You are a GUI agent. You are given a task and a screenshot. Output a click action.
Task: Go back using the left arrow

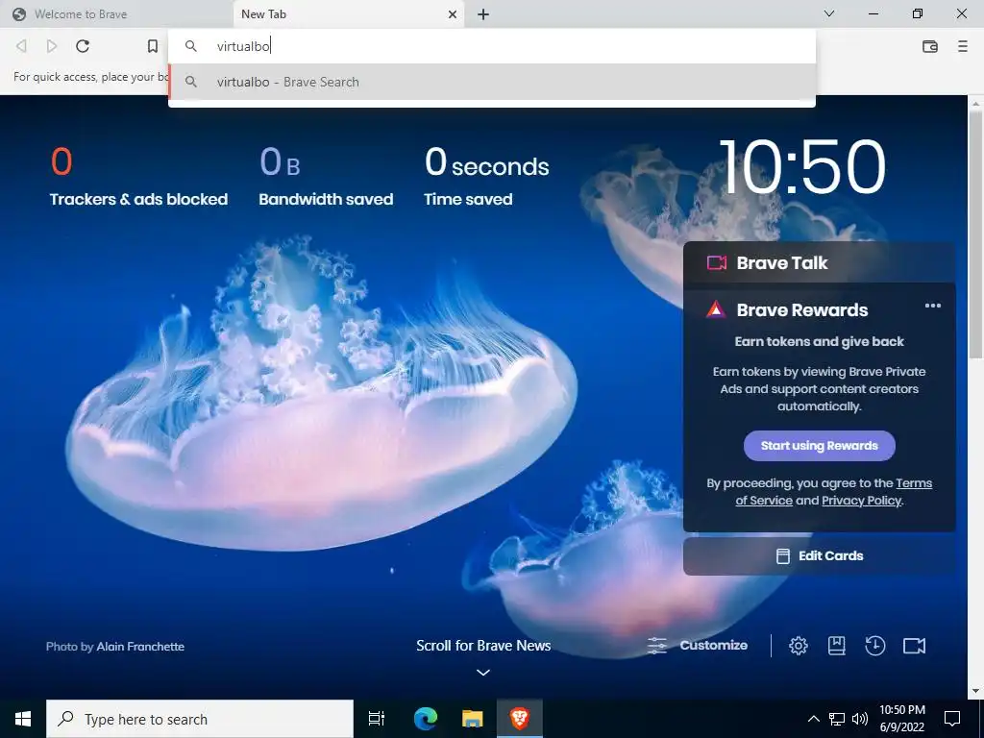(21, 46)
